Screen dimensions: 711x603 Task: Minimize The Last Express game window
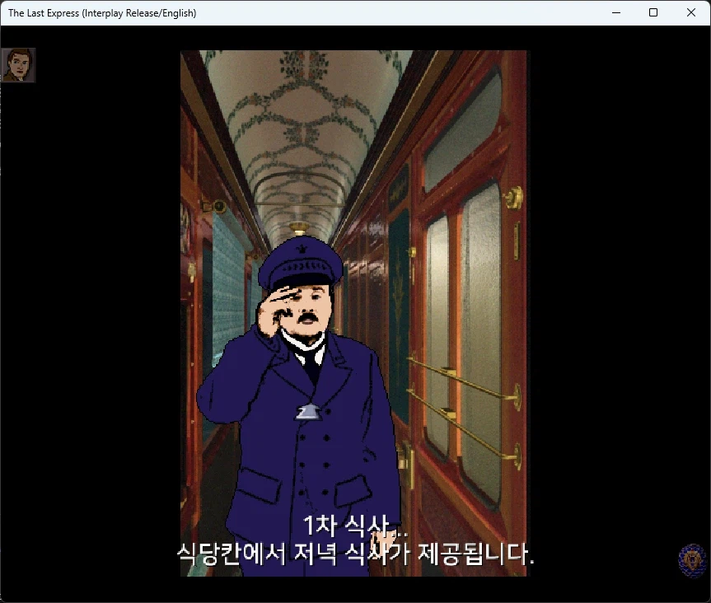tap(615, 12)
